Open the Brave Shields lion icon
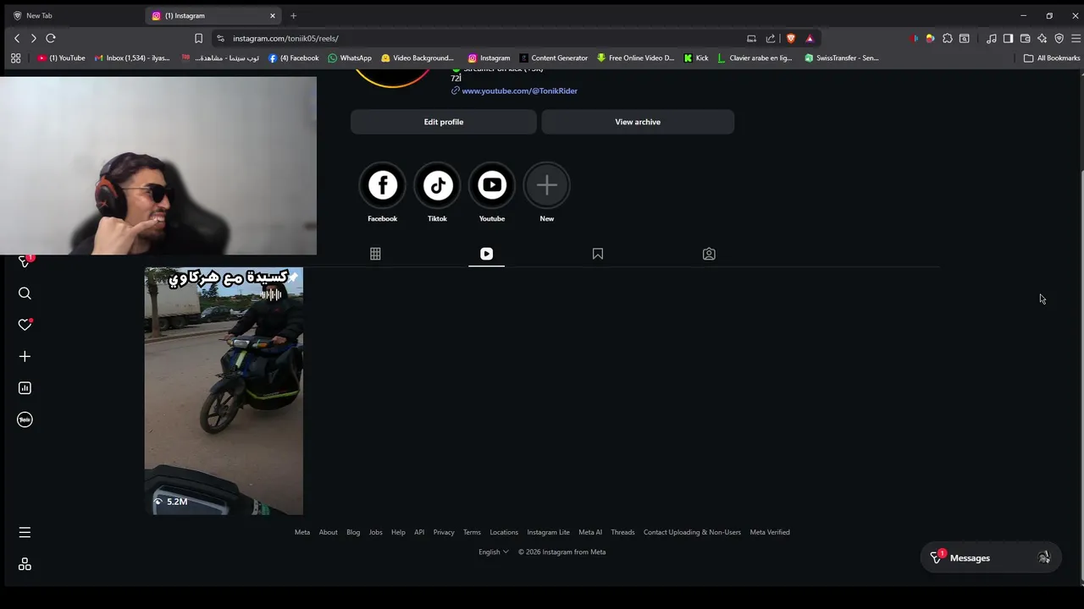Viewport: 1084px width, 609px height. [791, 38]
